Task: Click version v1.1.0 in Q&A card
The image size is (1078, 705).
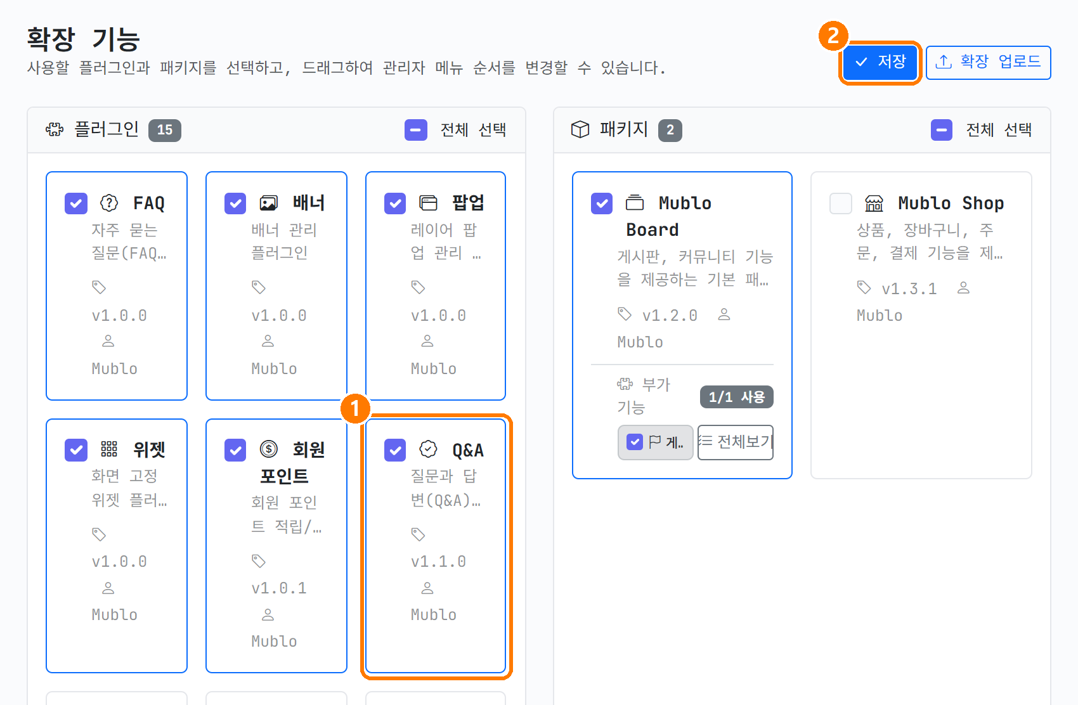Action: 438,562
